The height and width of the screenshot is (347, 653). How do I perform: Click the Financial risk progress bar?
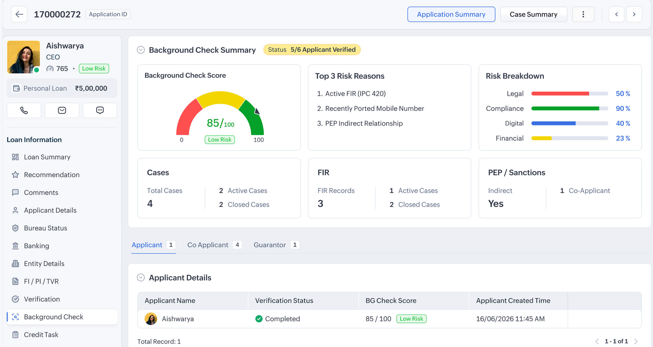570,138
